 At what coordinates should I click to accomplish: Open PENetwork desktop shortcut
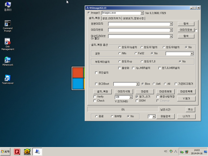point(8,61)
